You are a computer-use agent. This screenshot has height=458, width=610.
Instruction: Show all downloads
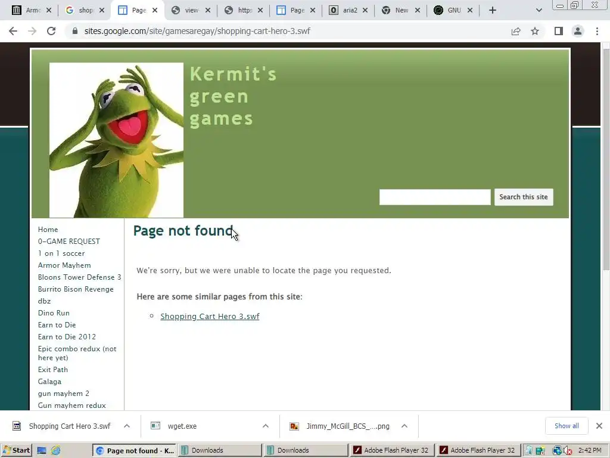(567, 426)
